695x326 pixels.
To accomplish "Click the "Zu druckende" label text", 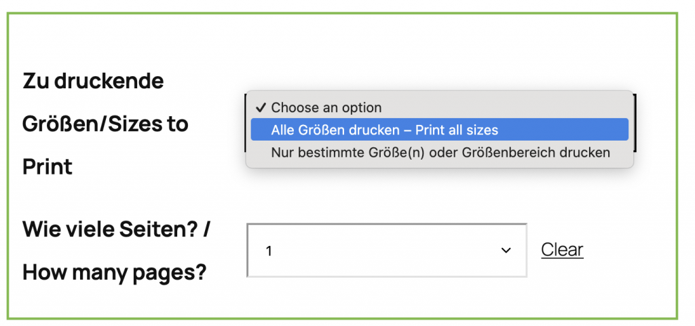I will tap(93, 81).
